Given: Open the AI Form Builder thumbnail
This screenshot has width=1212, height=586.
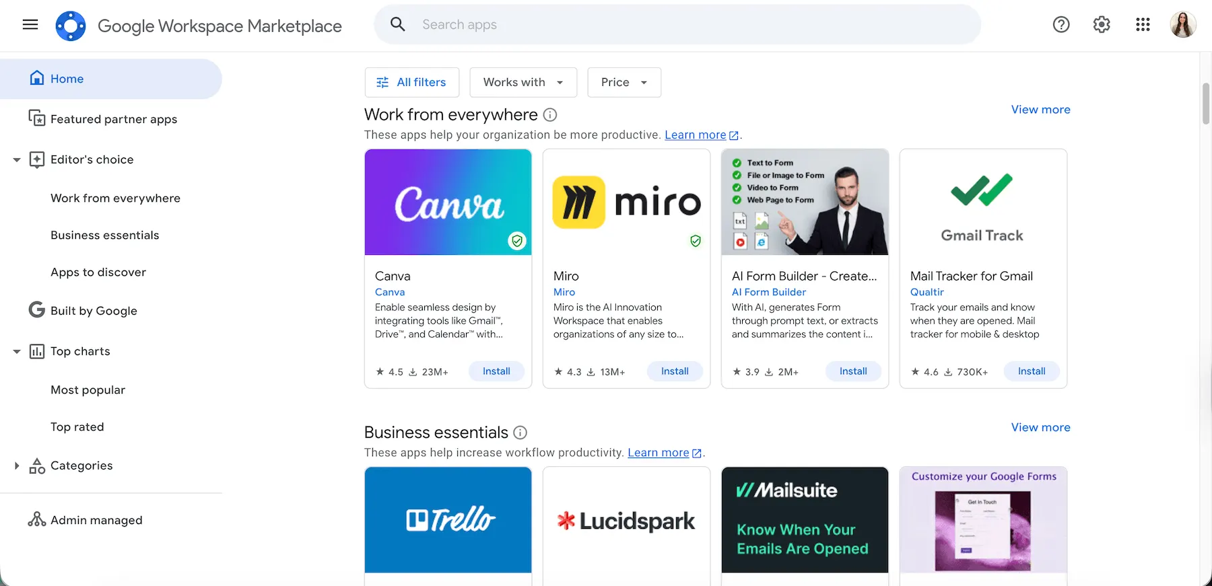Looking at the screenshot, I should (805, 202).
